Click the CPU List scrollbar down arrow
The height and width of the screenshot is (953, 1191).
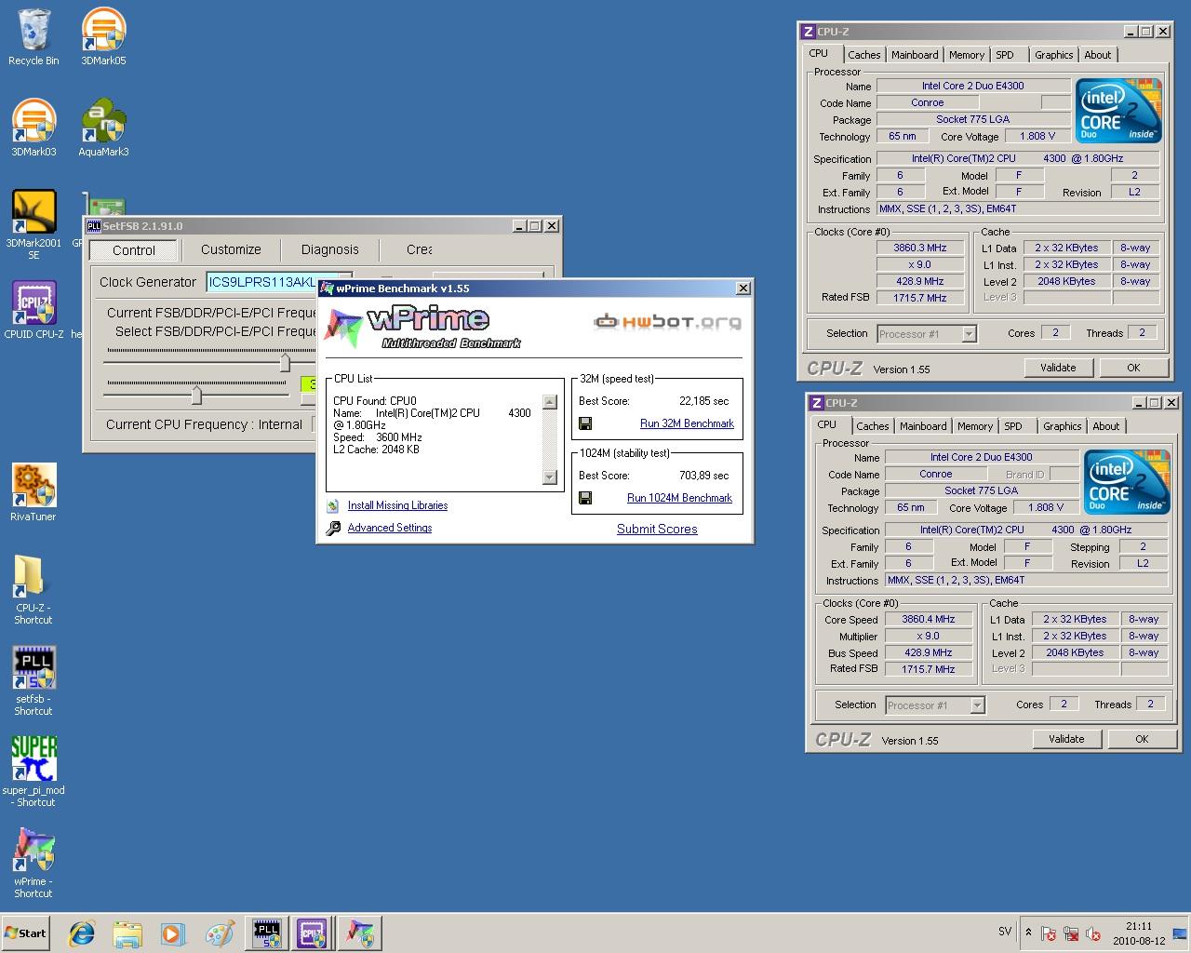549,477
